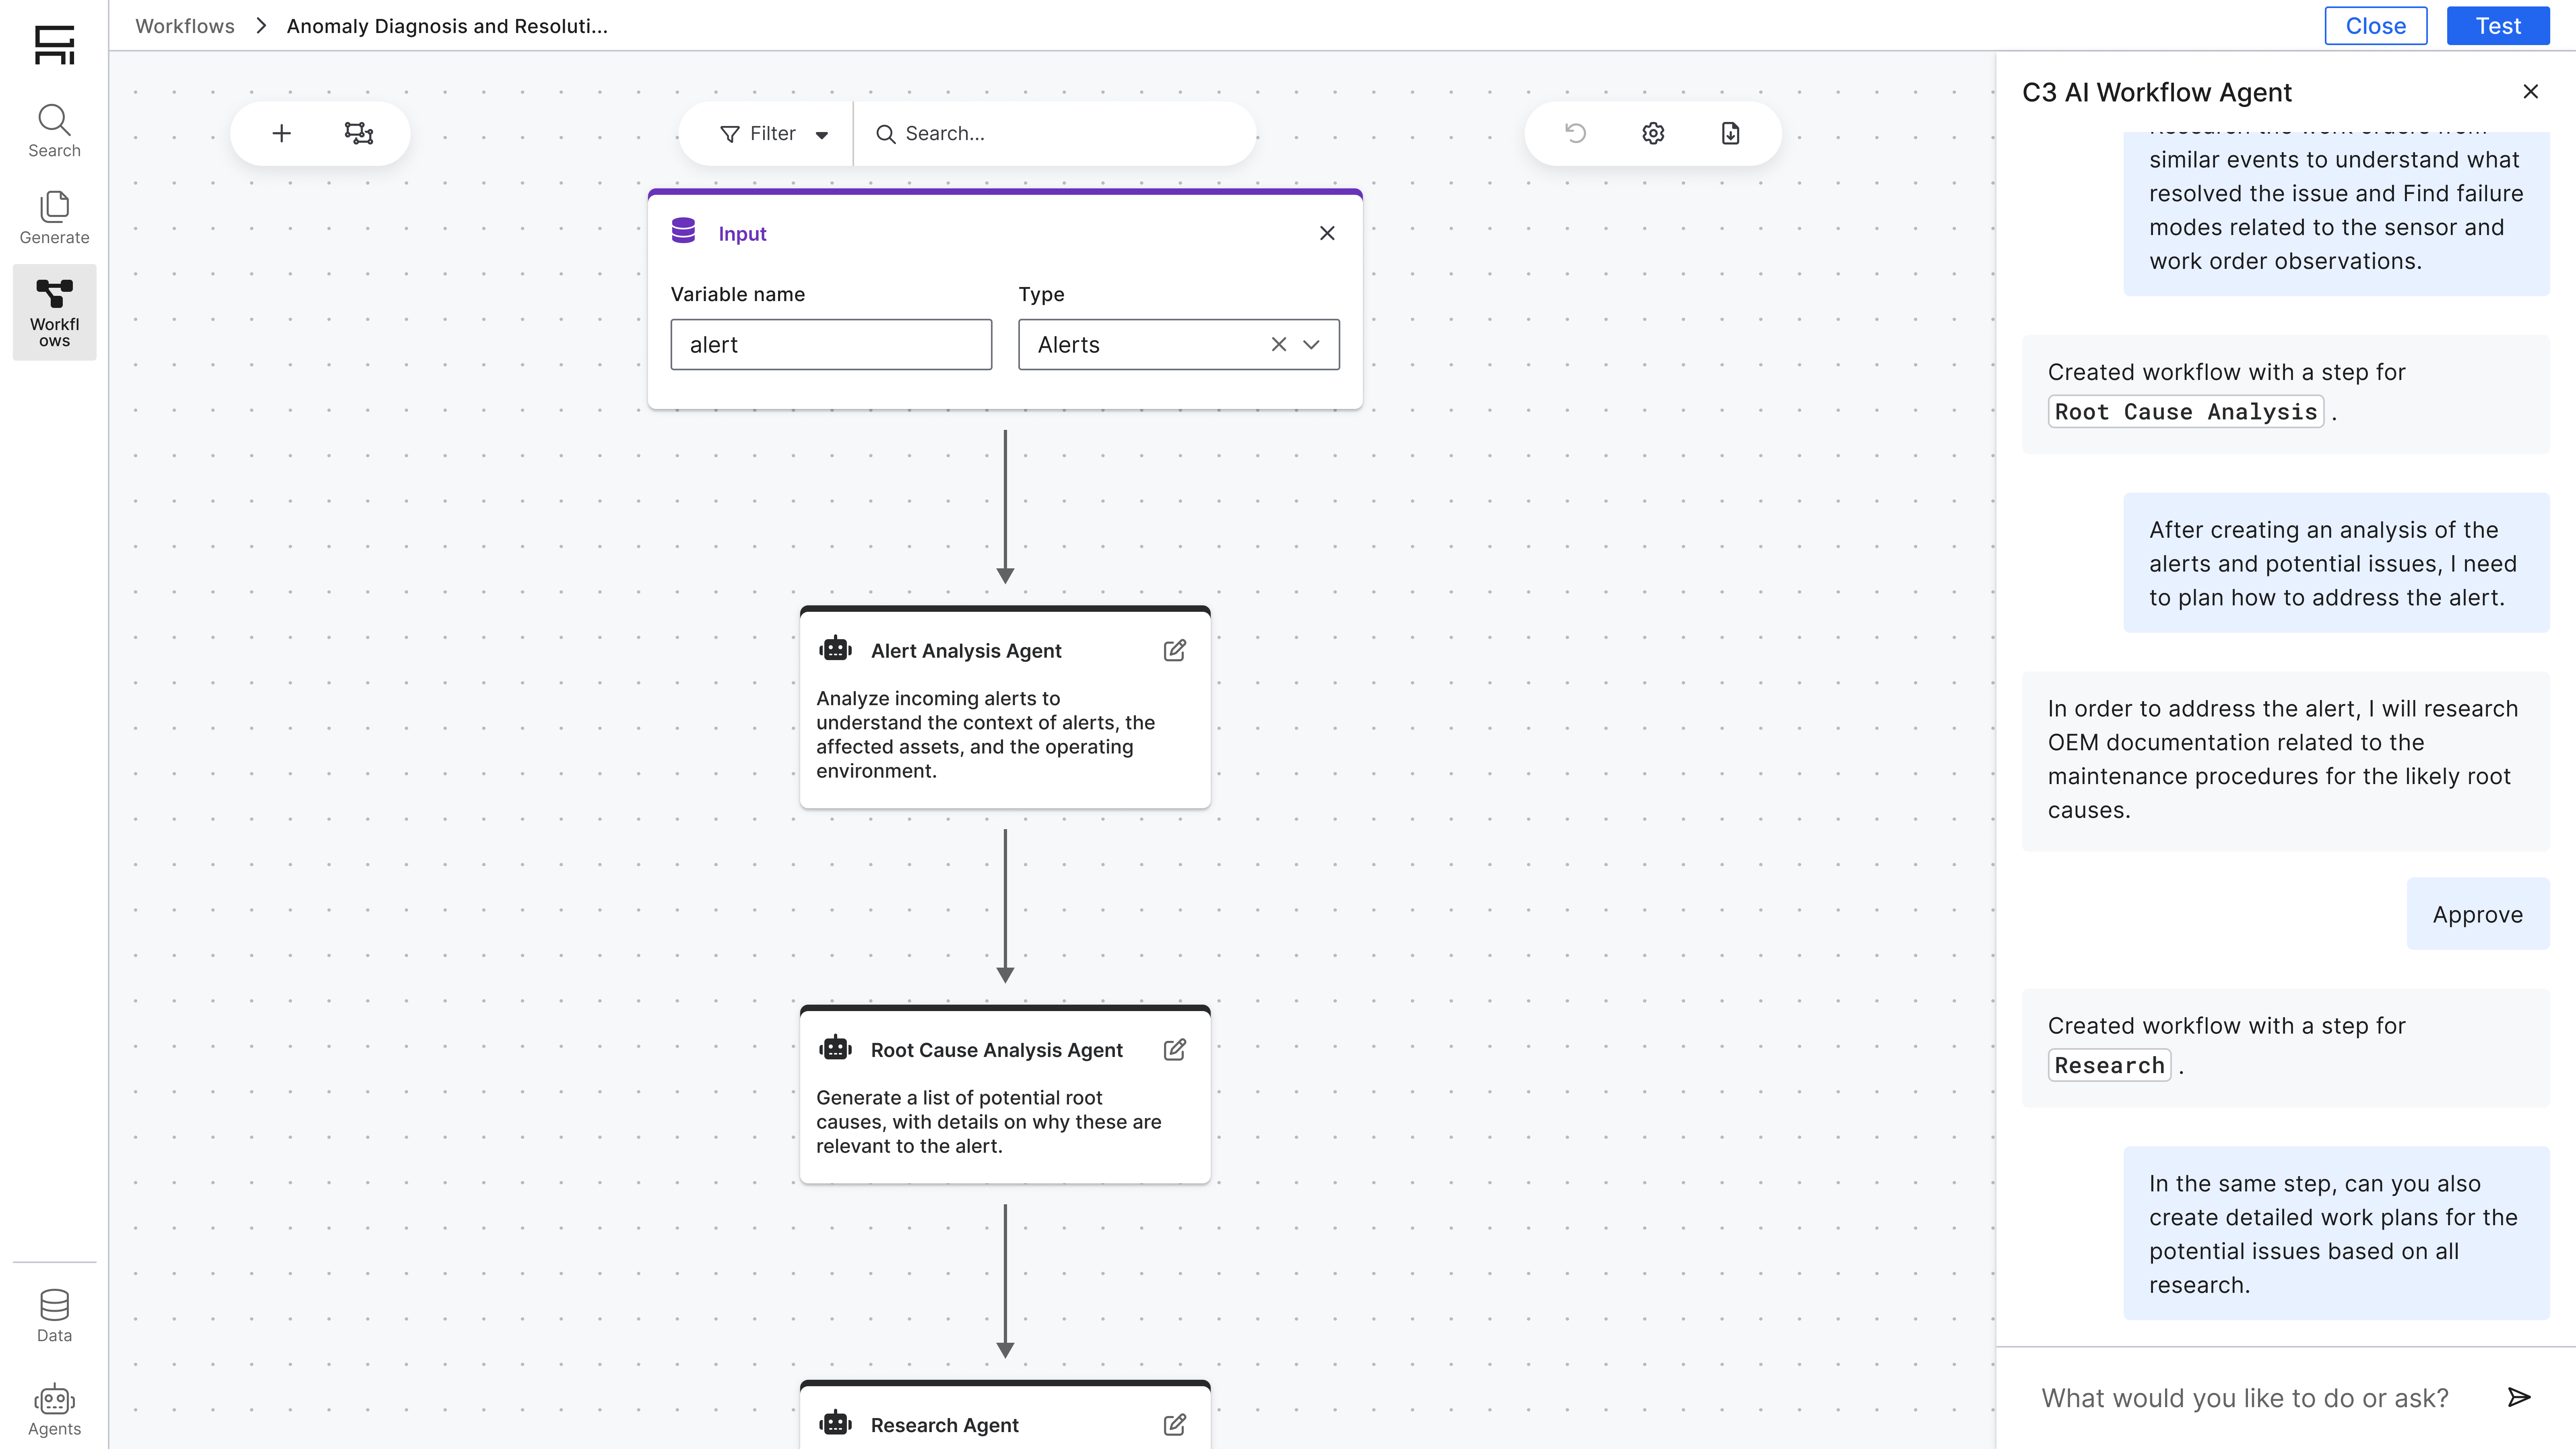Click the undo icon on canvas toolbar
Screen dimensions: 2576x1449
1576,132
